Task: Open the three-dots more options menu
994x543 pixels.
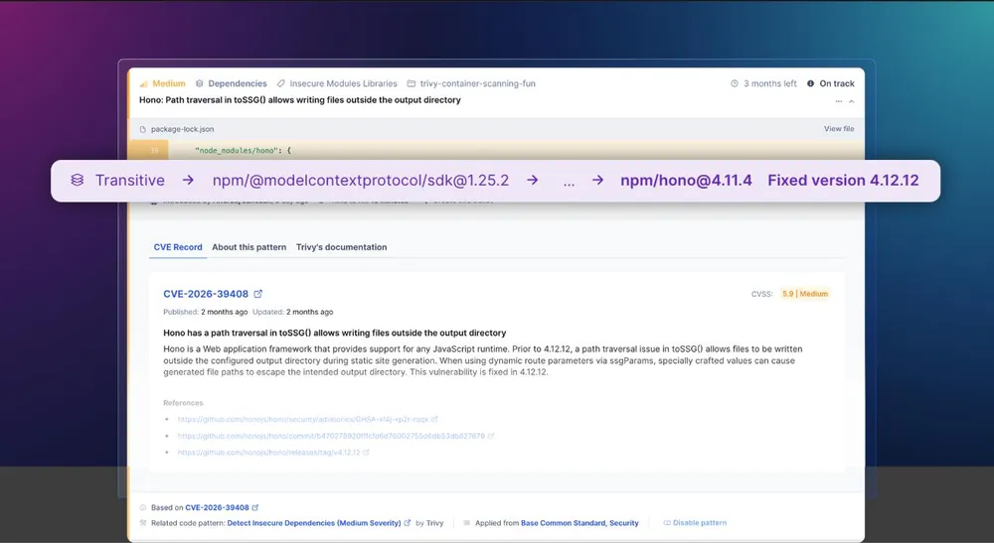Action: [839, 101]
